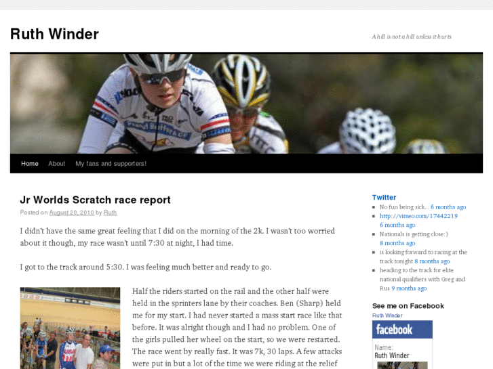Click the facebook logo badge
The image size is (493, 369).
coord(402,330)
